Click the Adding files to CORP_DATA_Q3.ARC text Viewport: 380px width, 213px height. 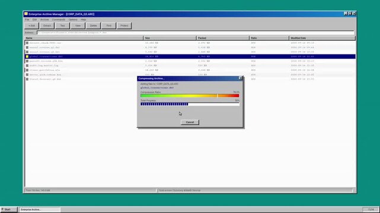pyautogui.click(x=159, y=84)
